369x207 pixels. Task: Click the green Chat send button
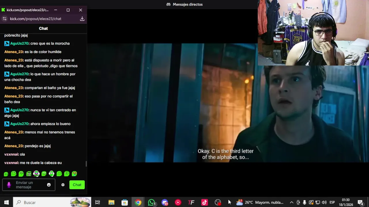point(77,185)
